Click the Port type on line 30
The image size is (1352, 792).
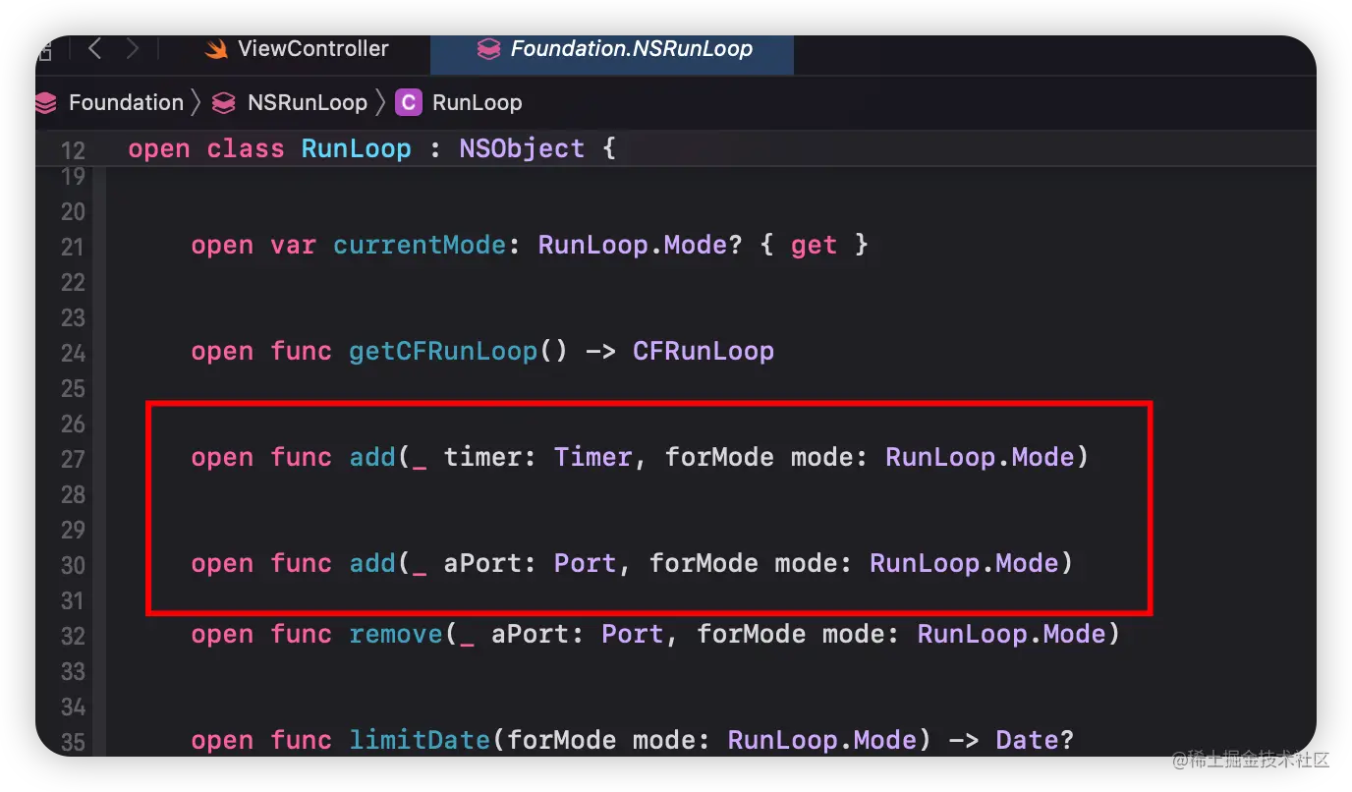pos(586,563)
